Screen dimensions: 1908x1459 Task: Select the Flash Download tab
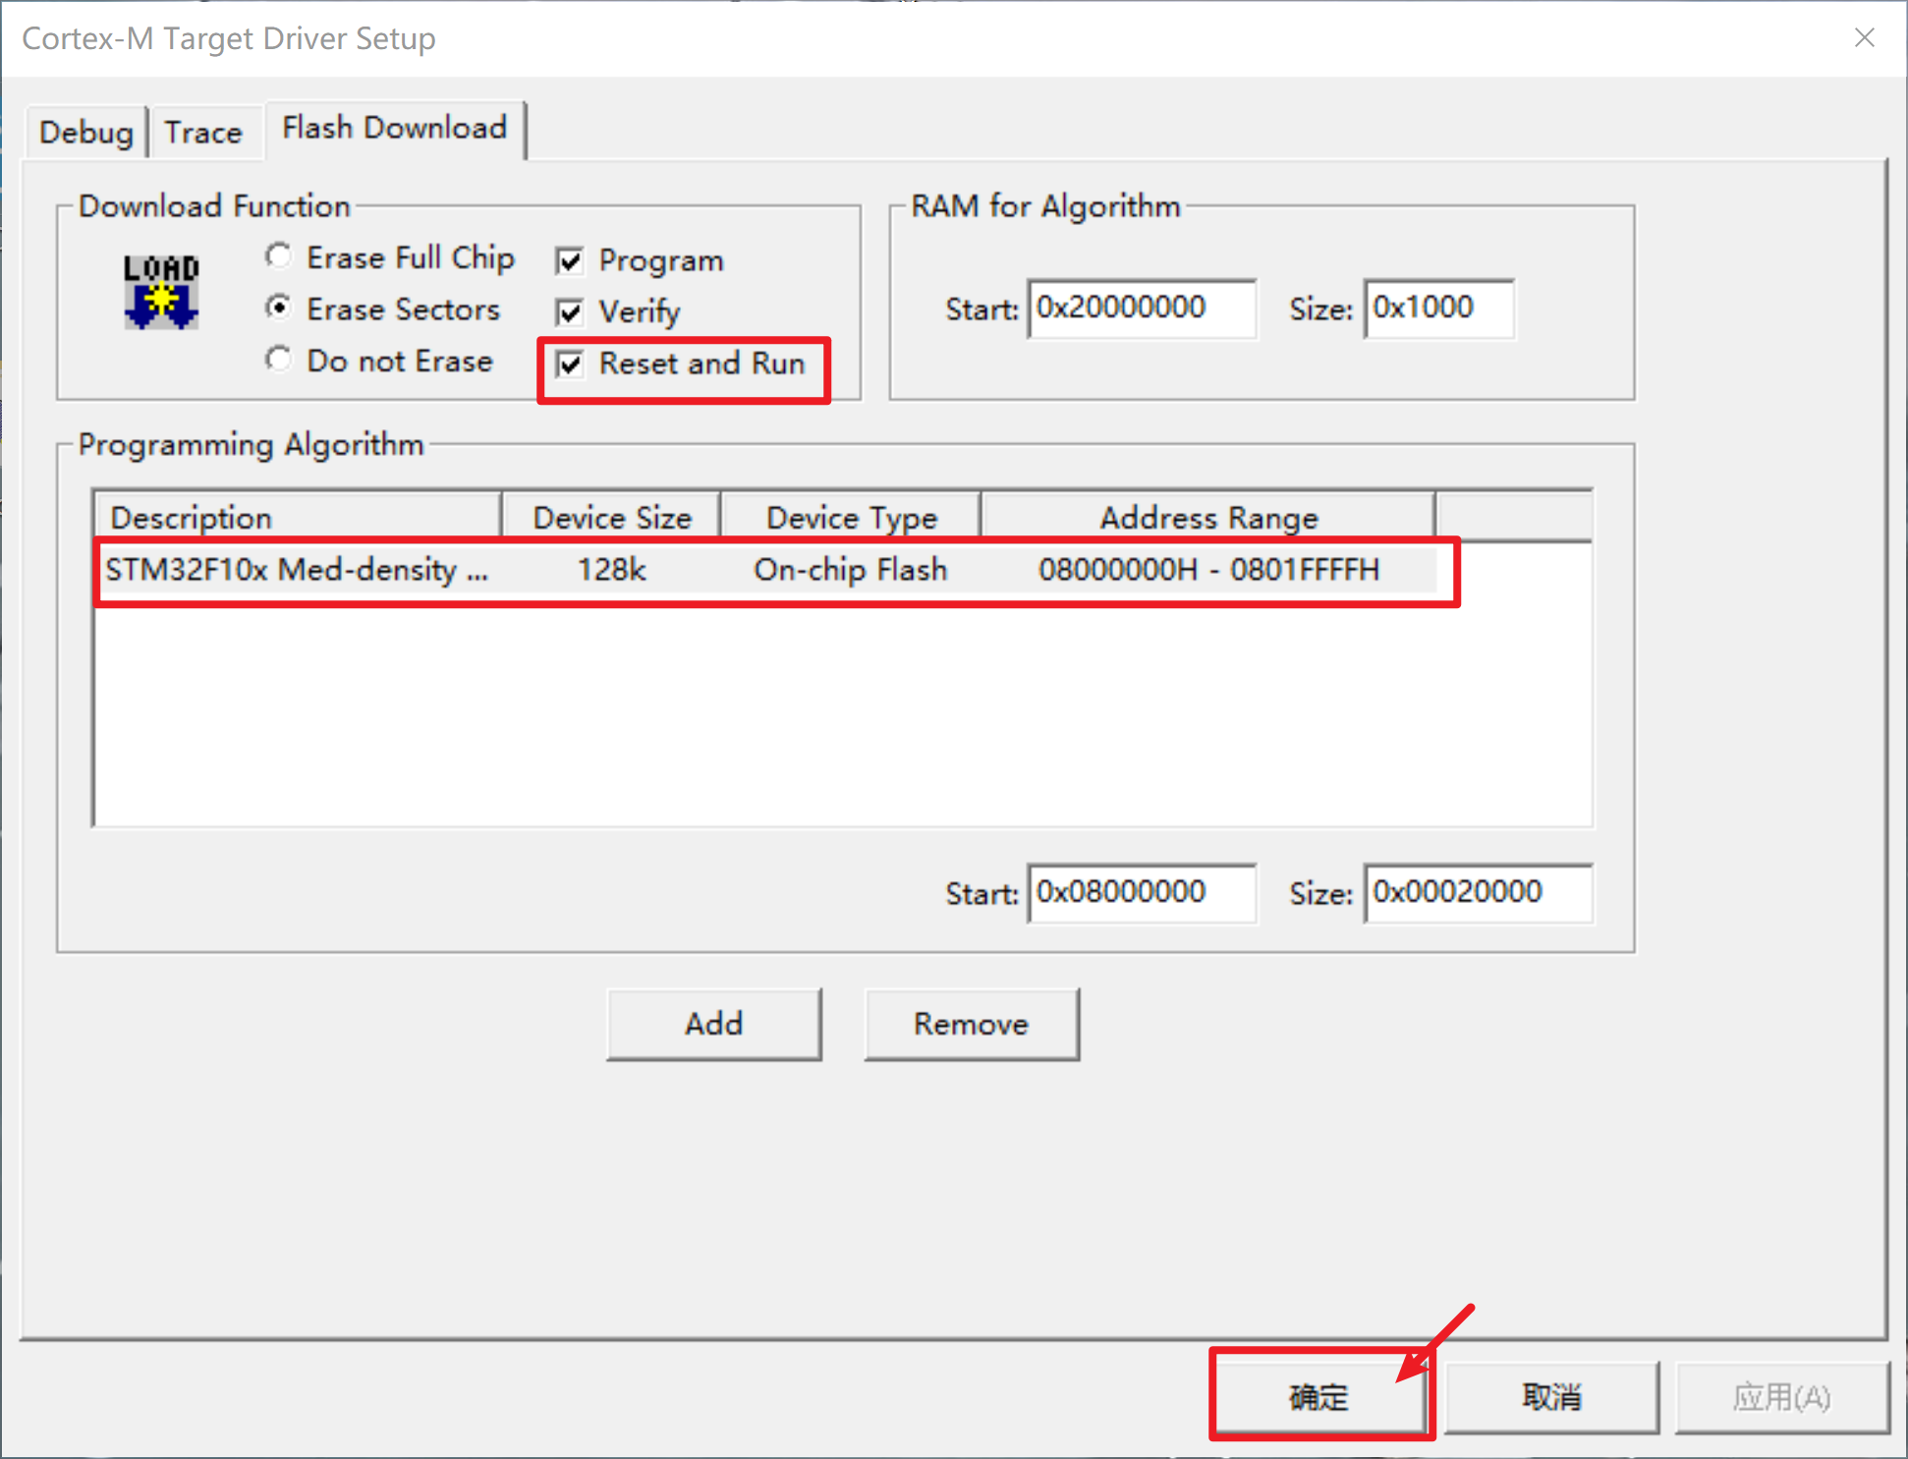point(394,128)
